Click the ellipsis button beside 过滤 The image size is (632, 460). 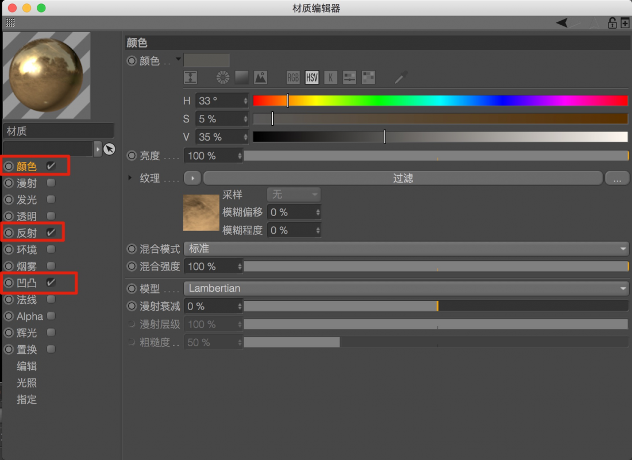[617, 179]
